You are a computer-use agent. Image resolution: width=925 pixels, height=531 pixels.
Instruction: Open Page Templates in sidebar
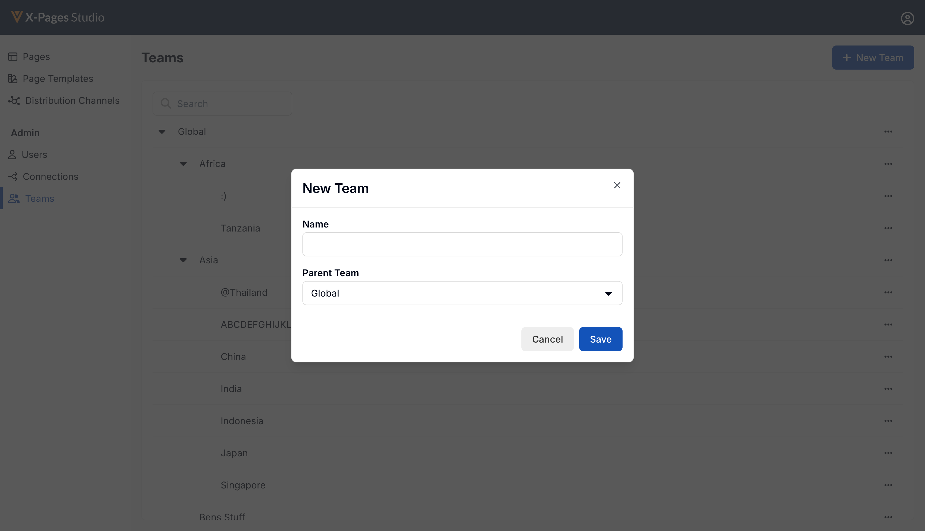tap(58, 78)
